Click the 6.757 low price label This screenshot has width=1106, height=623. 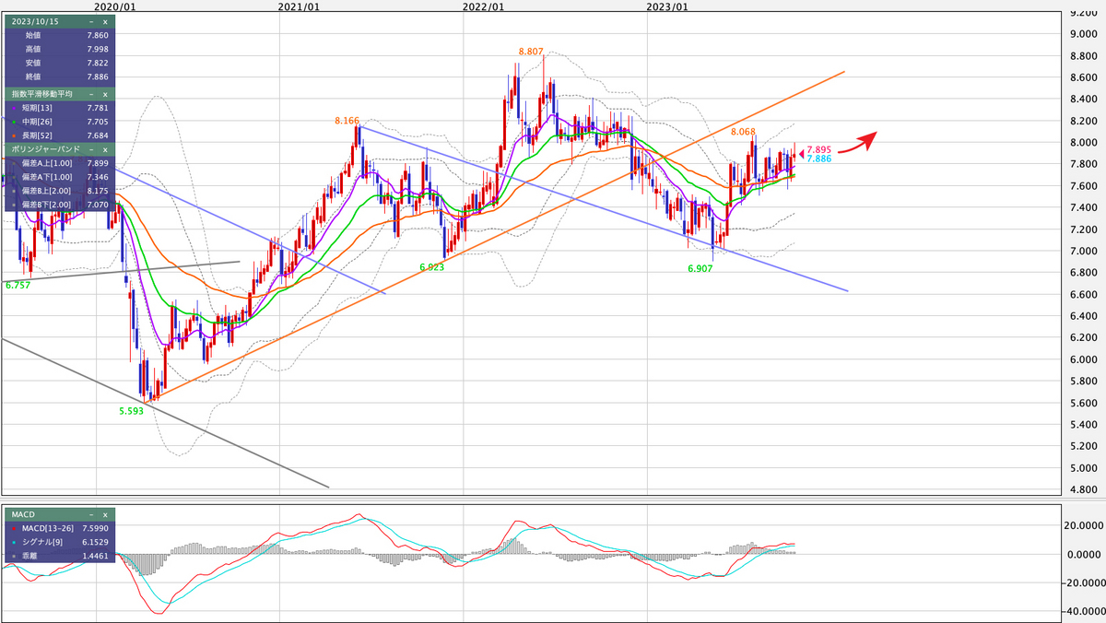point(18,287)
